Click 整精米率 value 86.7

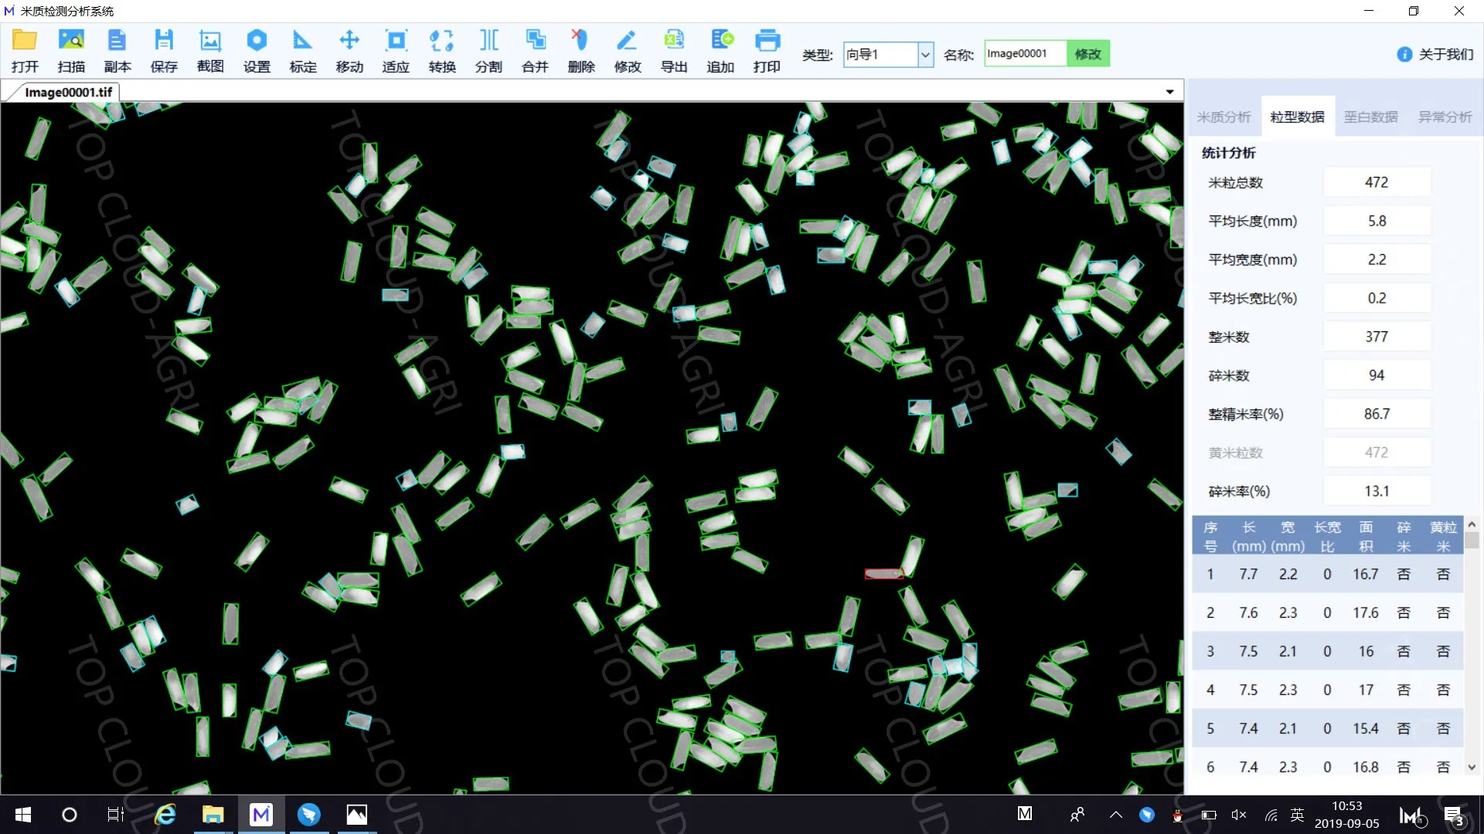click(1377, 414)
